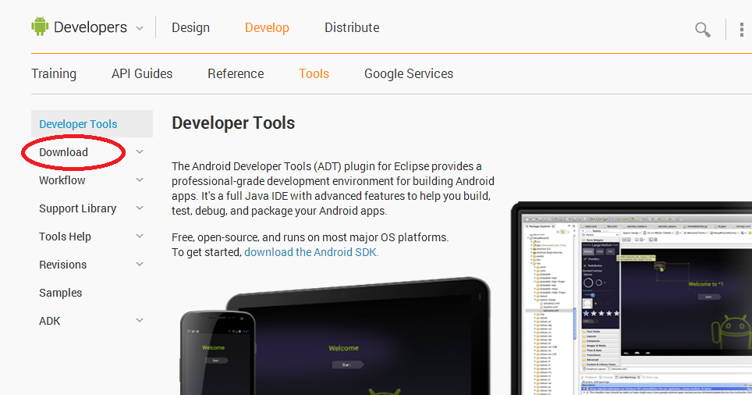Expand the Developers site dropdown arrow
This screenshot has width=752, height=395.
click(140, 28)
